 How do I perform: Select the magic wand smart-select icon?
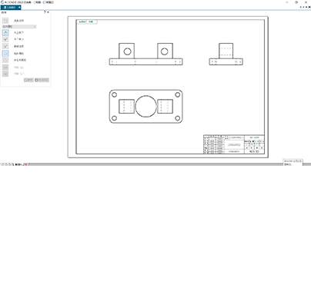5,46
